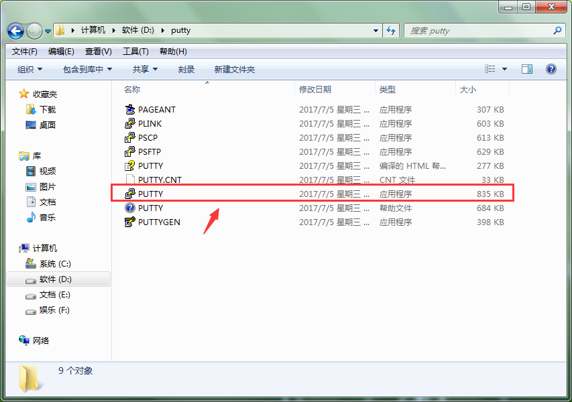Click the blue help question icon
Screen dimensions: 572x402
click(x=551, y=69)
